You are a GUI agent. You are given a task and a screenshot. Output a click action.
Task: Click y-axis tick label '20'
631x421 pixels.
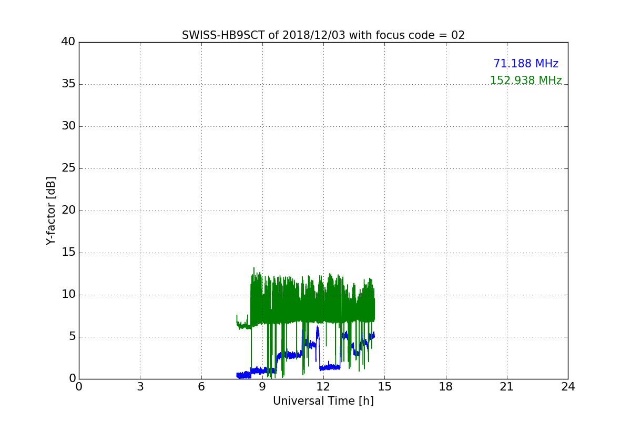(68, 210)
